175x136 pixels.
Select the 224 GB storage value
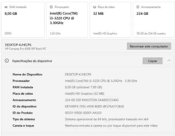coord(142,14)
